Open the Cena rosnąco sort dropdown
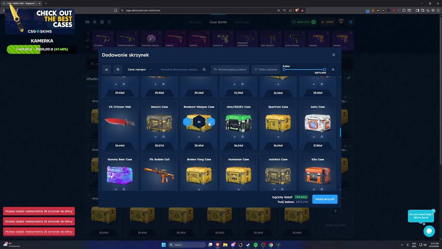This screenshot has width=442, height=249. click(140, 70)
